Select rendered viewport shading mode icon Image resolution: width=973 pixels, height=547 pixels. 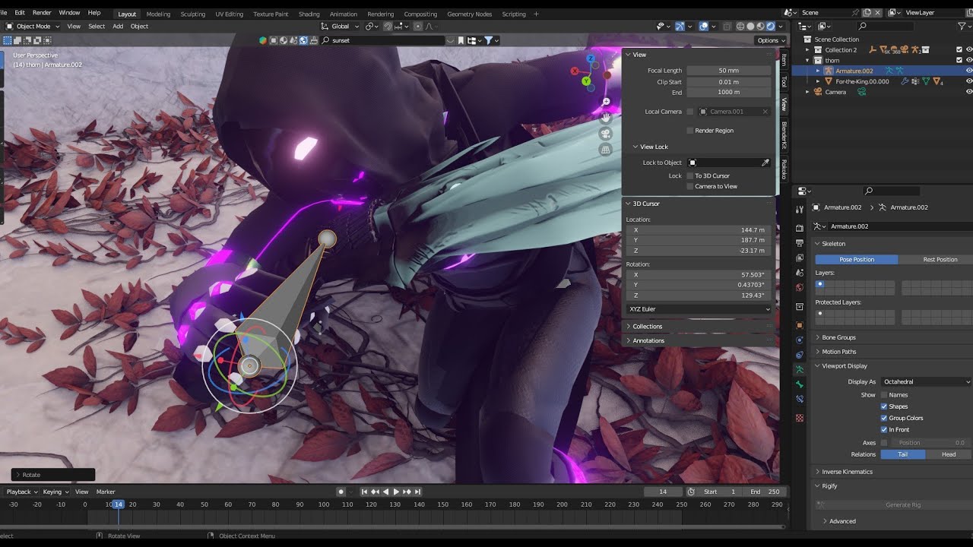(x=771, y=26)
